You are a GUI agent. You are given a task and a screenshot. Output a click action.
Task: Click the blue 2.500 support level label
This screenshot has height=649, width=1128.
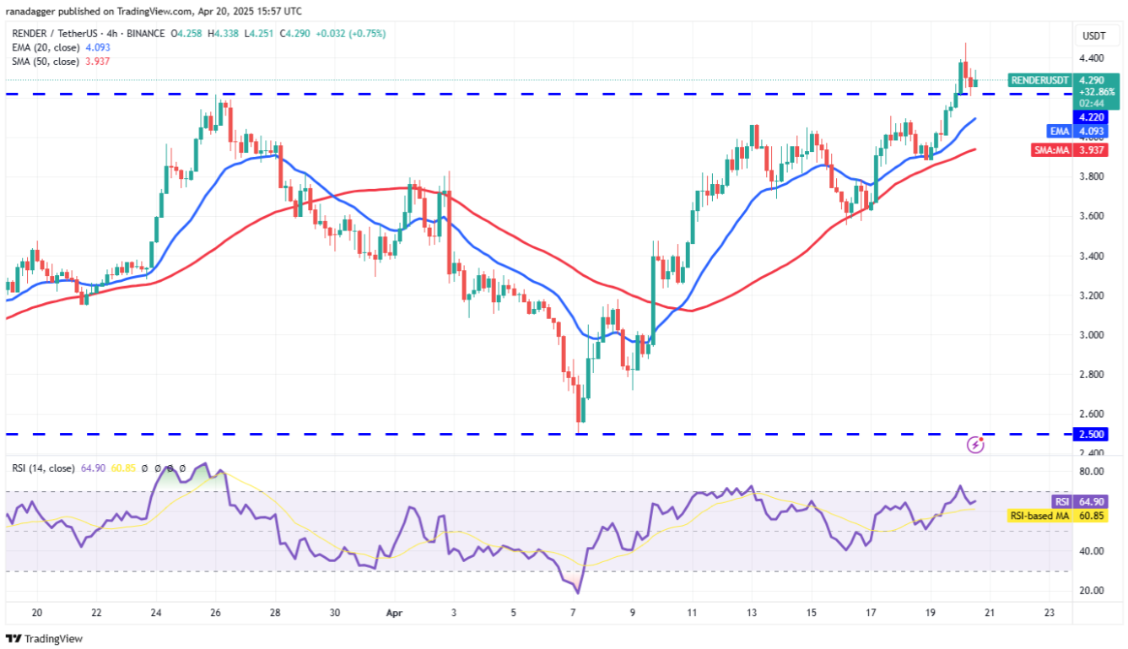pos(1089,435)
